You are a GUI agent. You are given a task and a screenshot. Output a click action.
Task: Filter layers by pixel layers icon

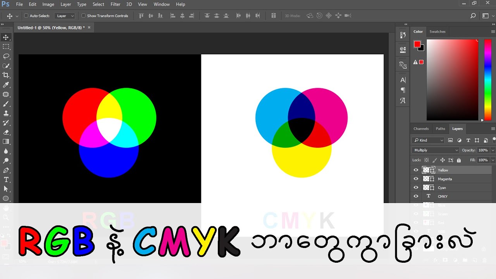[x=450, y=140]
